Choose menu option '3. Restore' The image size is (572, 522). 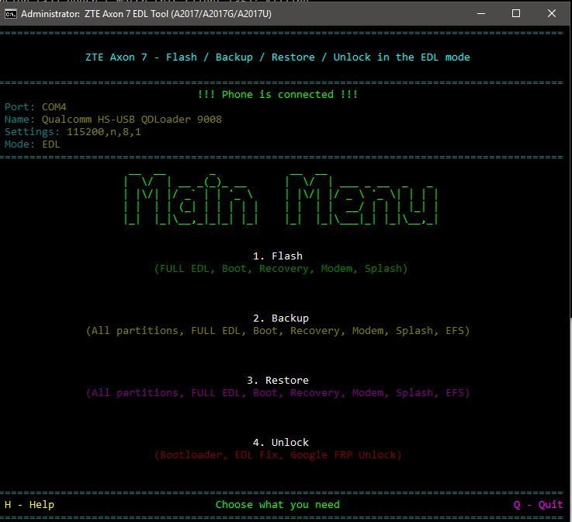coord(278,380)
